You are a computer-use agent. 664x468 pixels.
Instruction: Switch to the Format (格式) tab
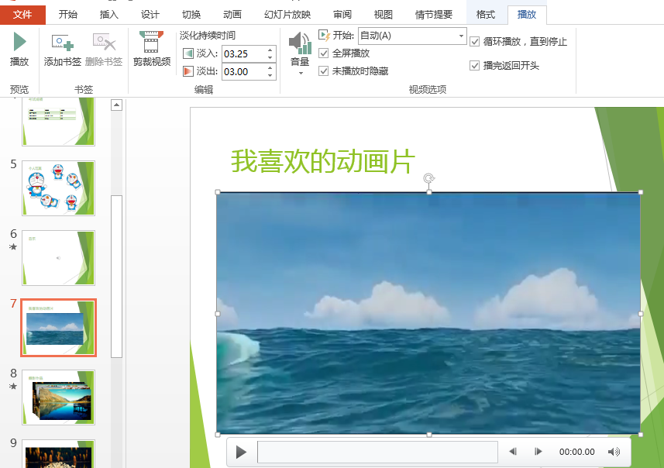485,15
